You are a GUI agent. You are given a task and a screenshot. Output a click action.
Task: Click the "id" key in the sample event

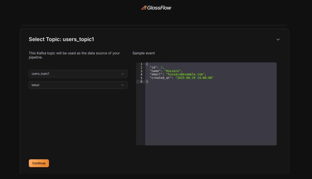coord(153,67)
